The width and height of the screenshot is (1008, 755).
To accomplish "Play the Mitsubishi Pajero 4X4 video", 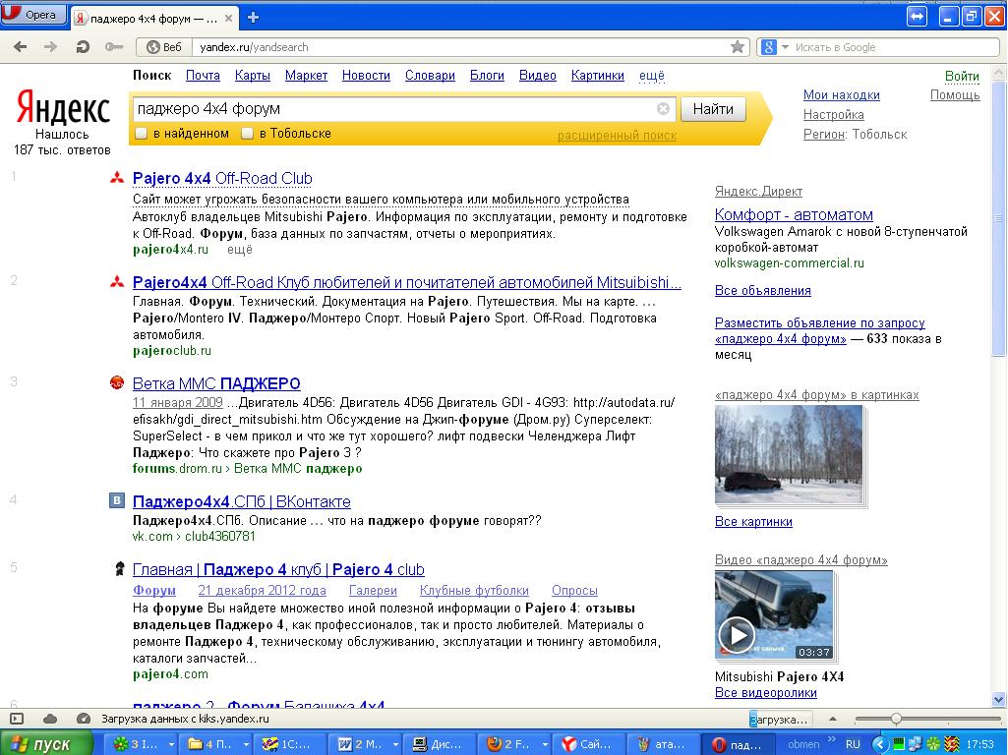I will pyautogui.click(x=736, y=634).
